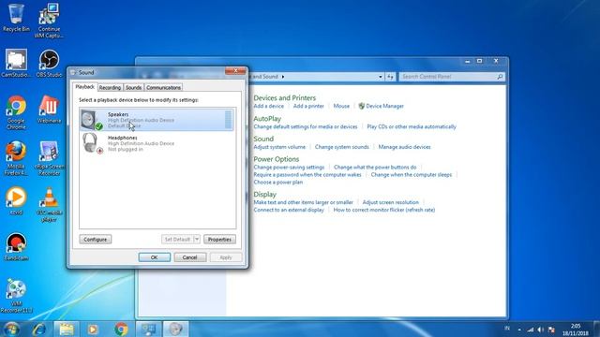Click the Windows Start button
This screenshot has width=600, height=337.
pos(11,329)
